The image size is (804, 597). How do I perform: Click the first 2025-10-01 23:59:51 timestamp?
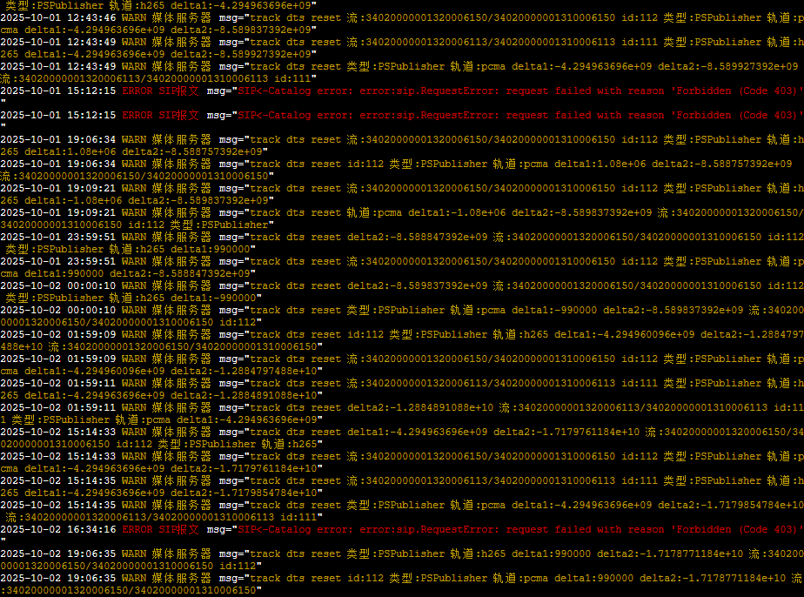58,237
